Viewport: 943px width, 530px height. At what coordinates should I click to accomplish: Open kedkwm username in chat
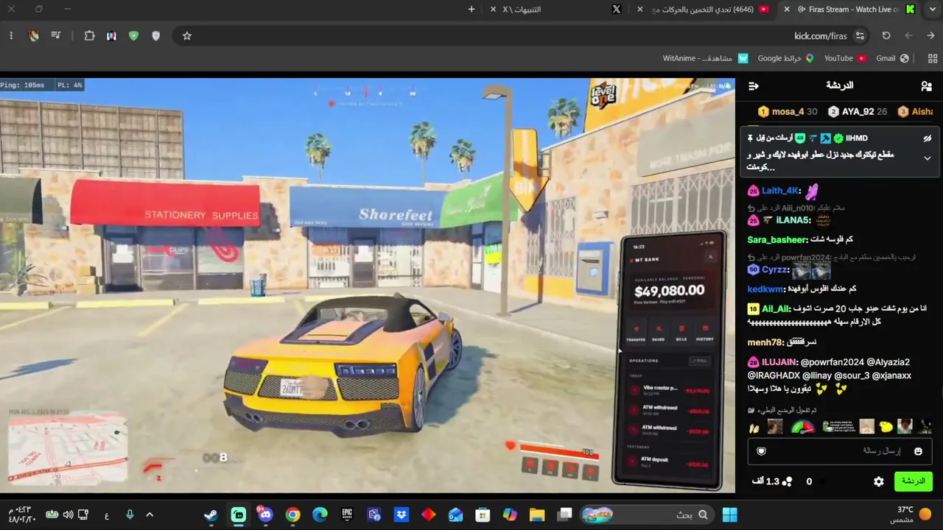click(765, 289)
